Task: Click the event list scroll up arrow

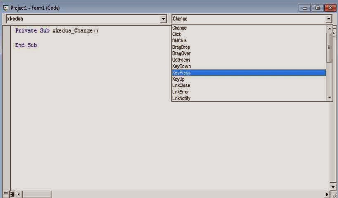Action: tap(329, 28)
